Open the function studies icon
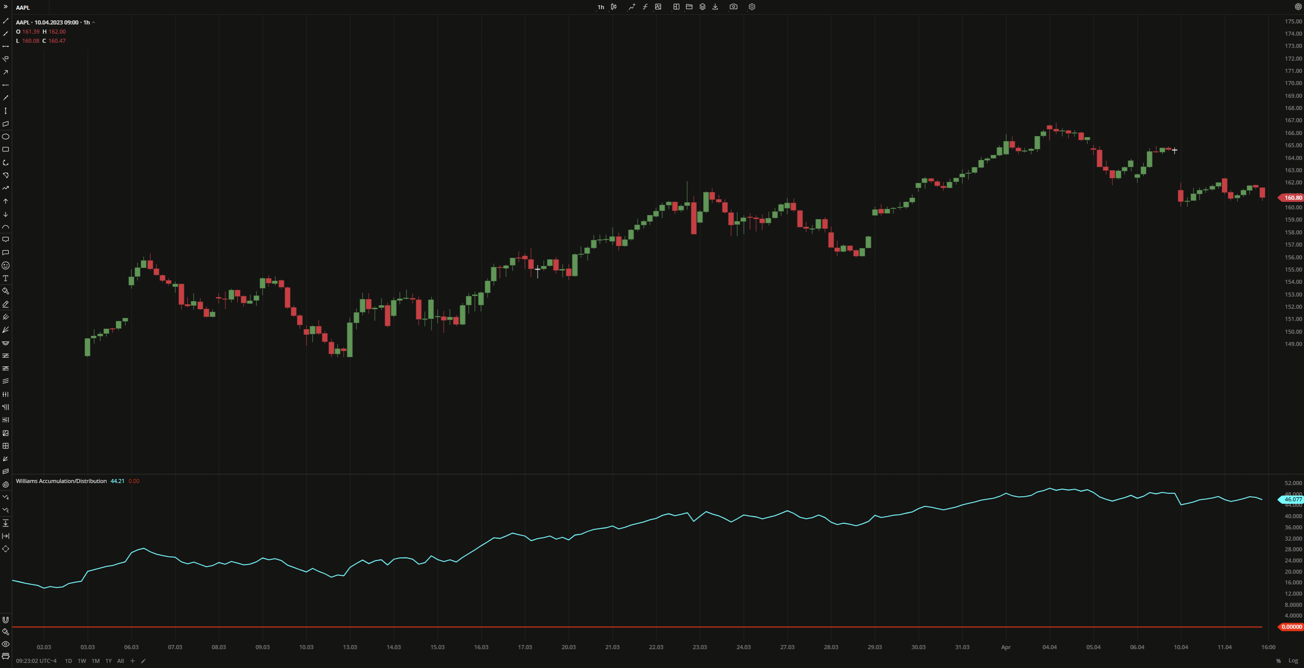The height and width of the screenshot is (668, 1304). pyautogui.click(x=645, y=7)
